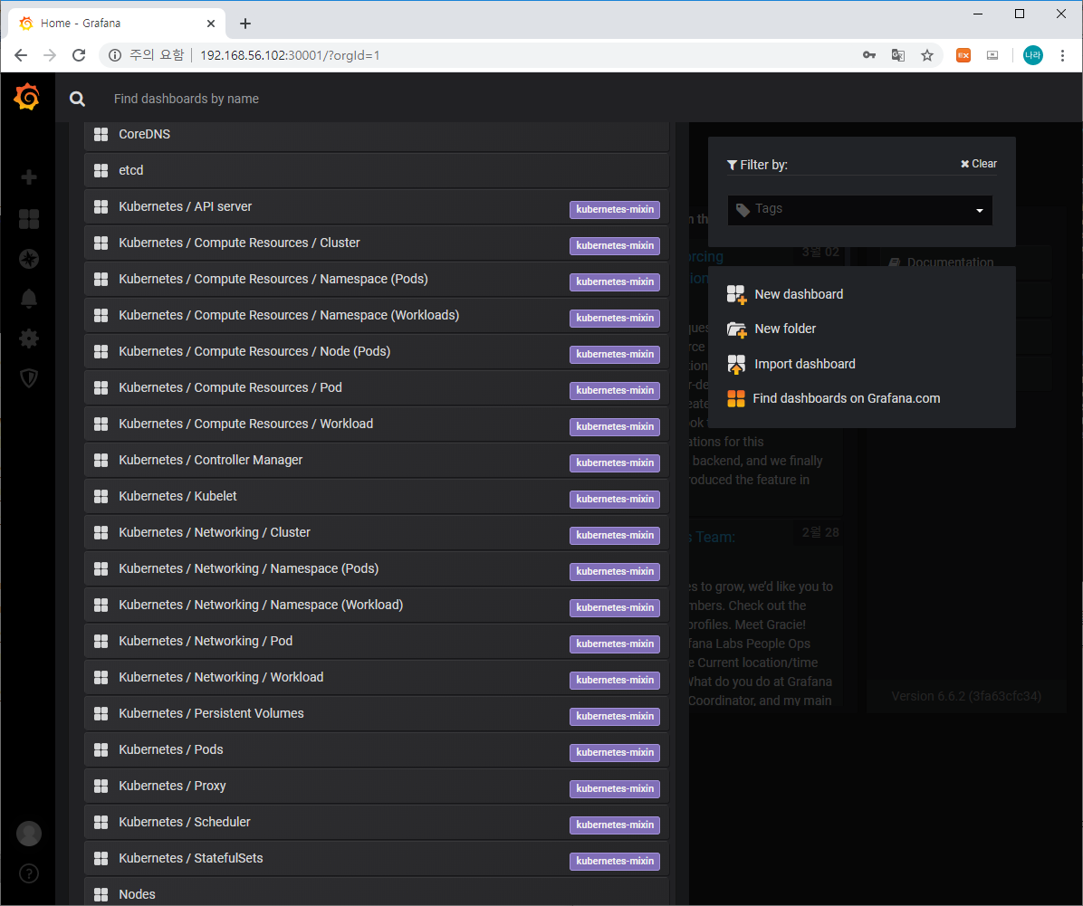Click the saved passwords key icon
Image resolution: width=1083 pixels, height=906 pixels.
coord(869,55)
